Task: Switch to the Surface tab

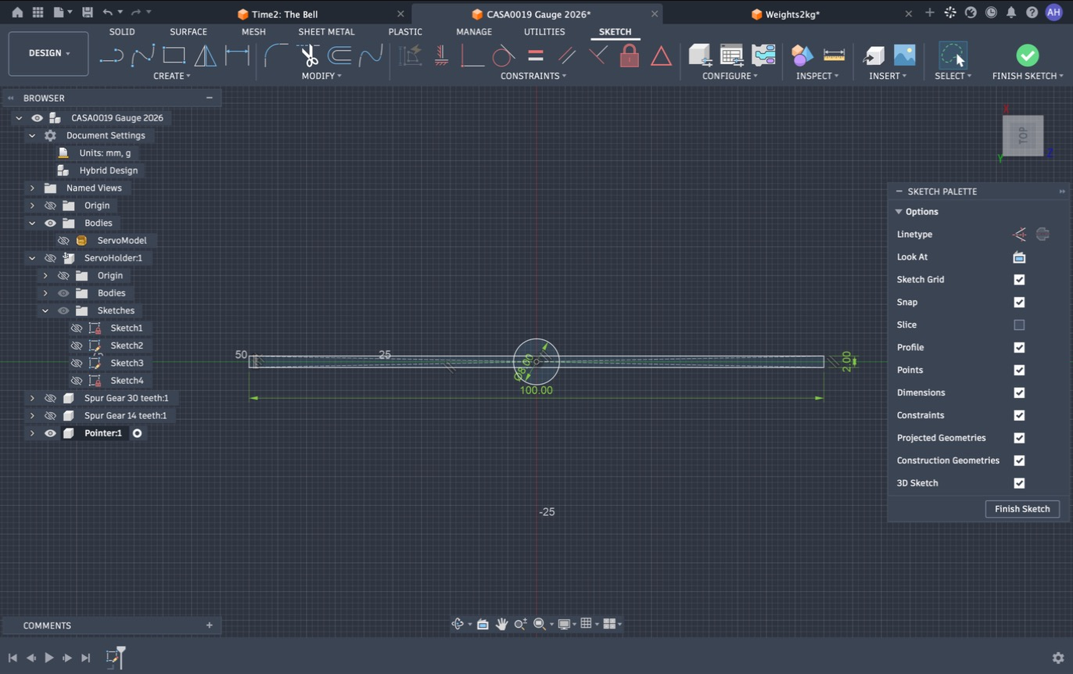Action: pyautogui.click(x=188, y=32)
